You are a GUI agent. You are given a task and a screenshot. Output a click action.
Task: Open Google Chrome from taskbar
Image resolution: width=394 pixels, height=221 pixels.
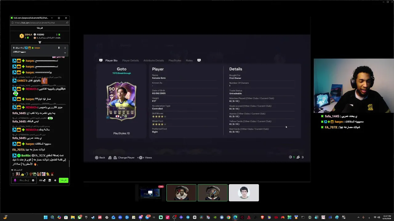228,217
